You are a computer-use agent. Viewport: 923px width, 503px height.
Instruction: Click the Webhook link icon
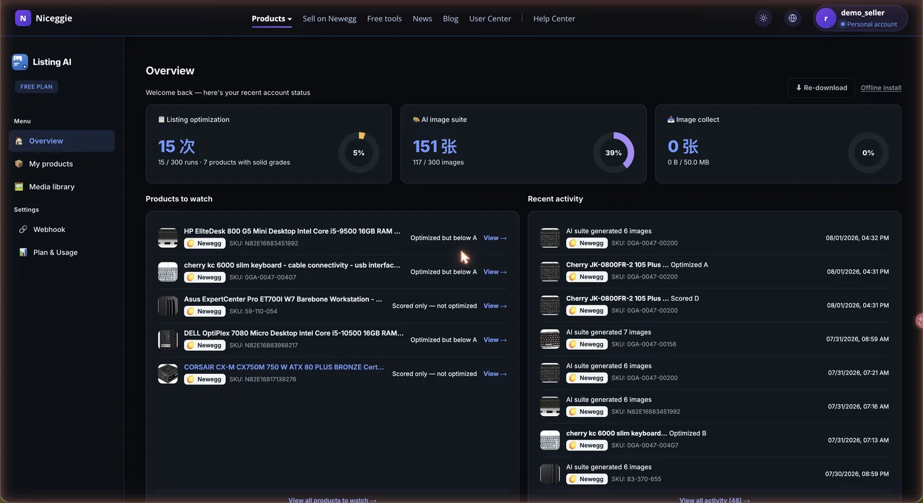23,229
